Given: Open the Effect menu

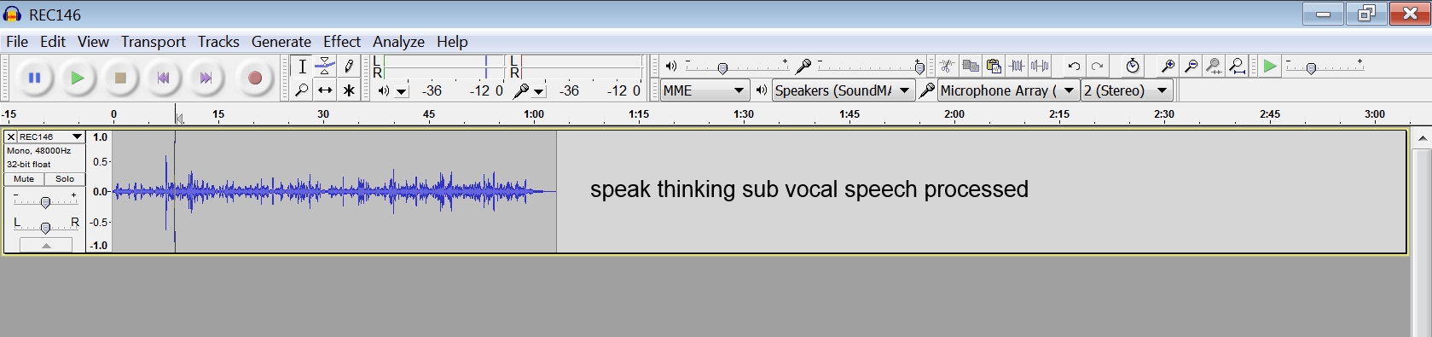Looking at the screenshot, I should tap(341, 41).
